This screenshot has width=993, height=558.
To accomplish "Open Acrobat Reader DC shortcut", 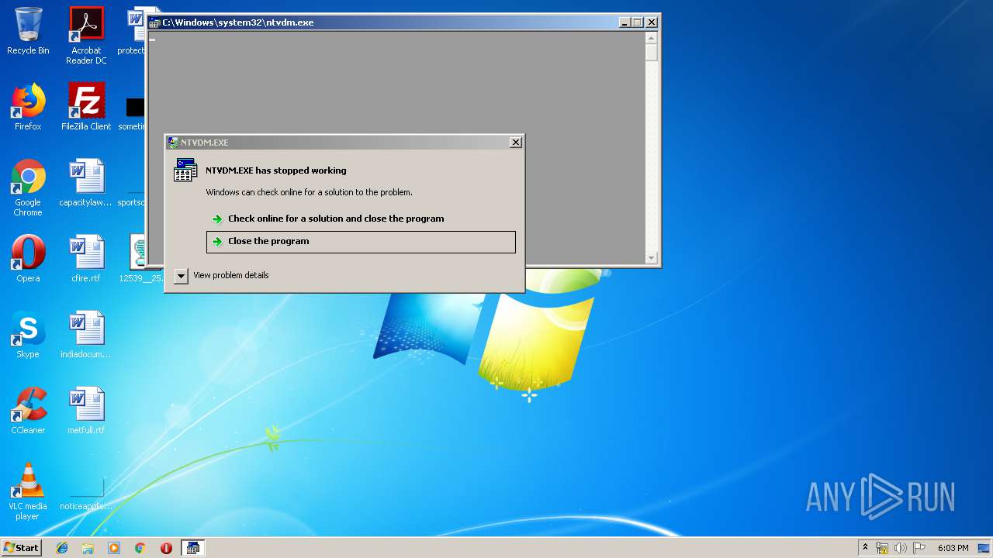I will pos(86,36).
